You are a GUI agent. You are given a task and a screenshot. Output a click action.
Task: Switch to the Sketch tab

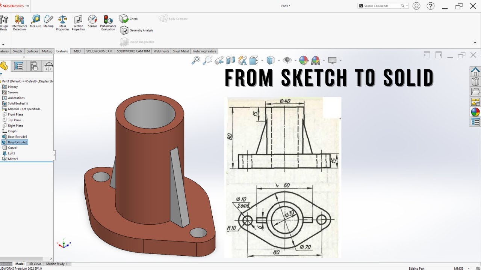coord(18,51)
